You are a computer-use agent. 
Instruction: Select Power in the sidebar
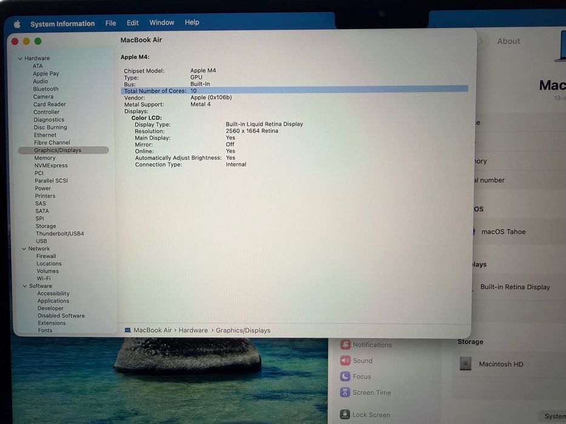point(42,188)
